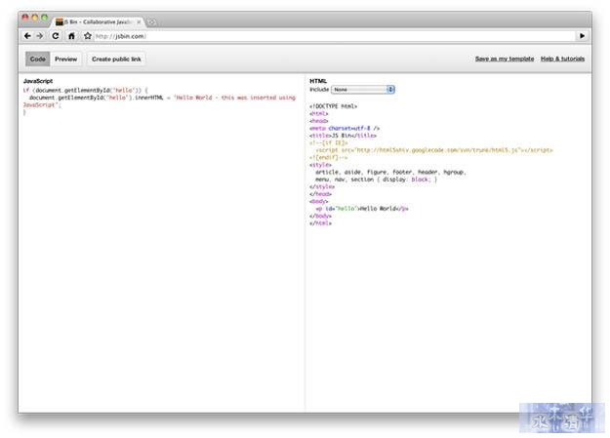
Task: Open a new browser tab
Action: point(151,22)
